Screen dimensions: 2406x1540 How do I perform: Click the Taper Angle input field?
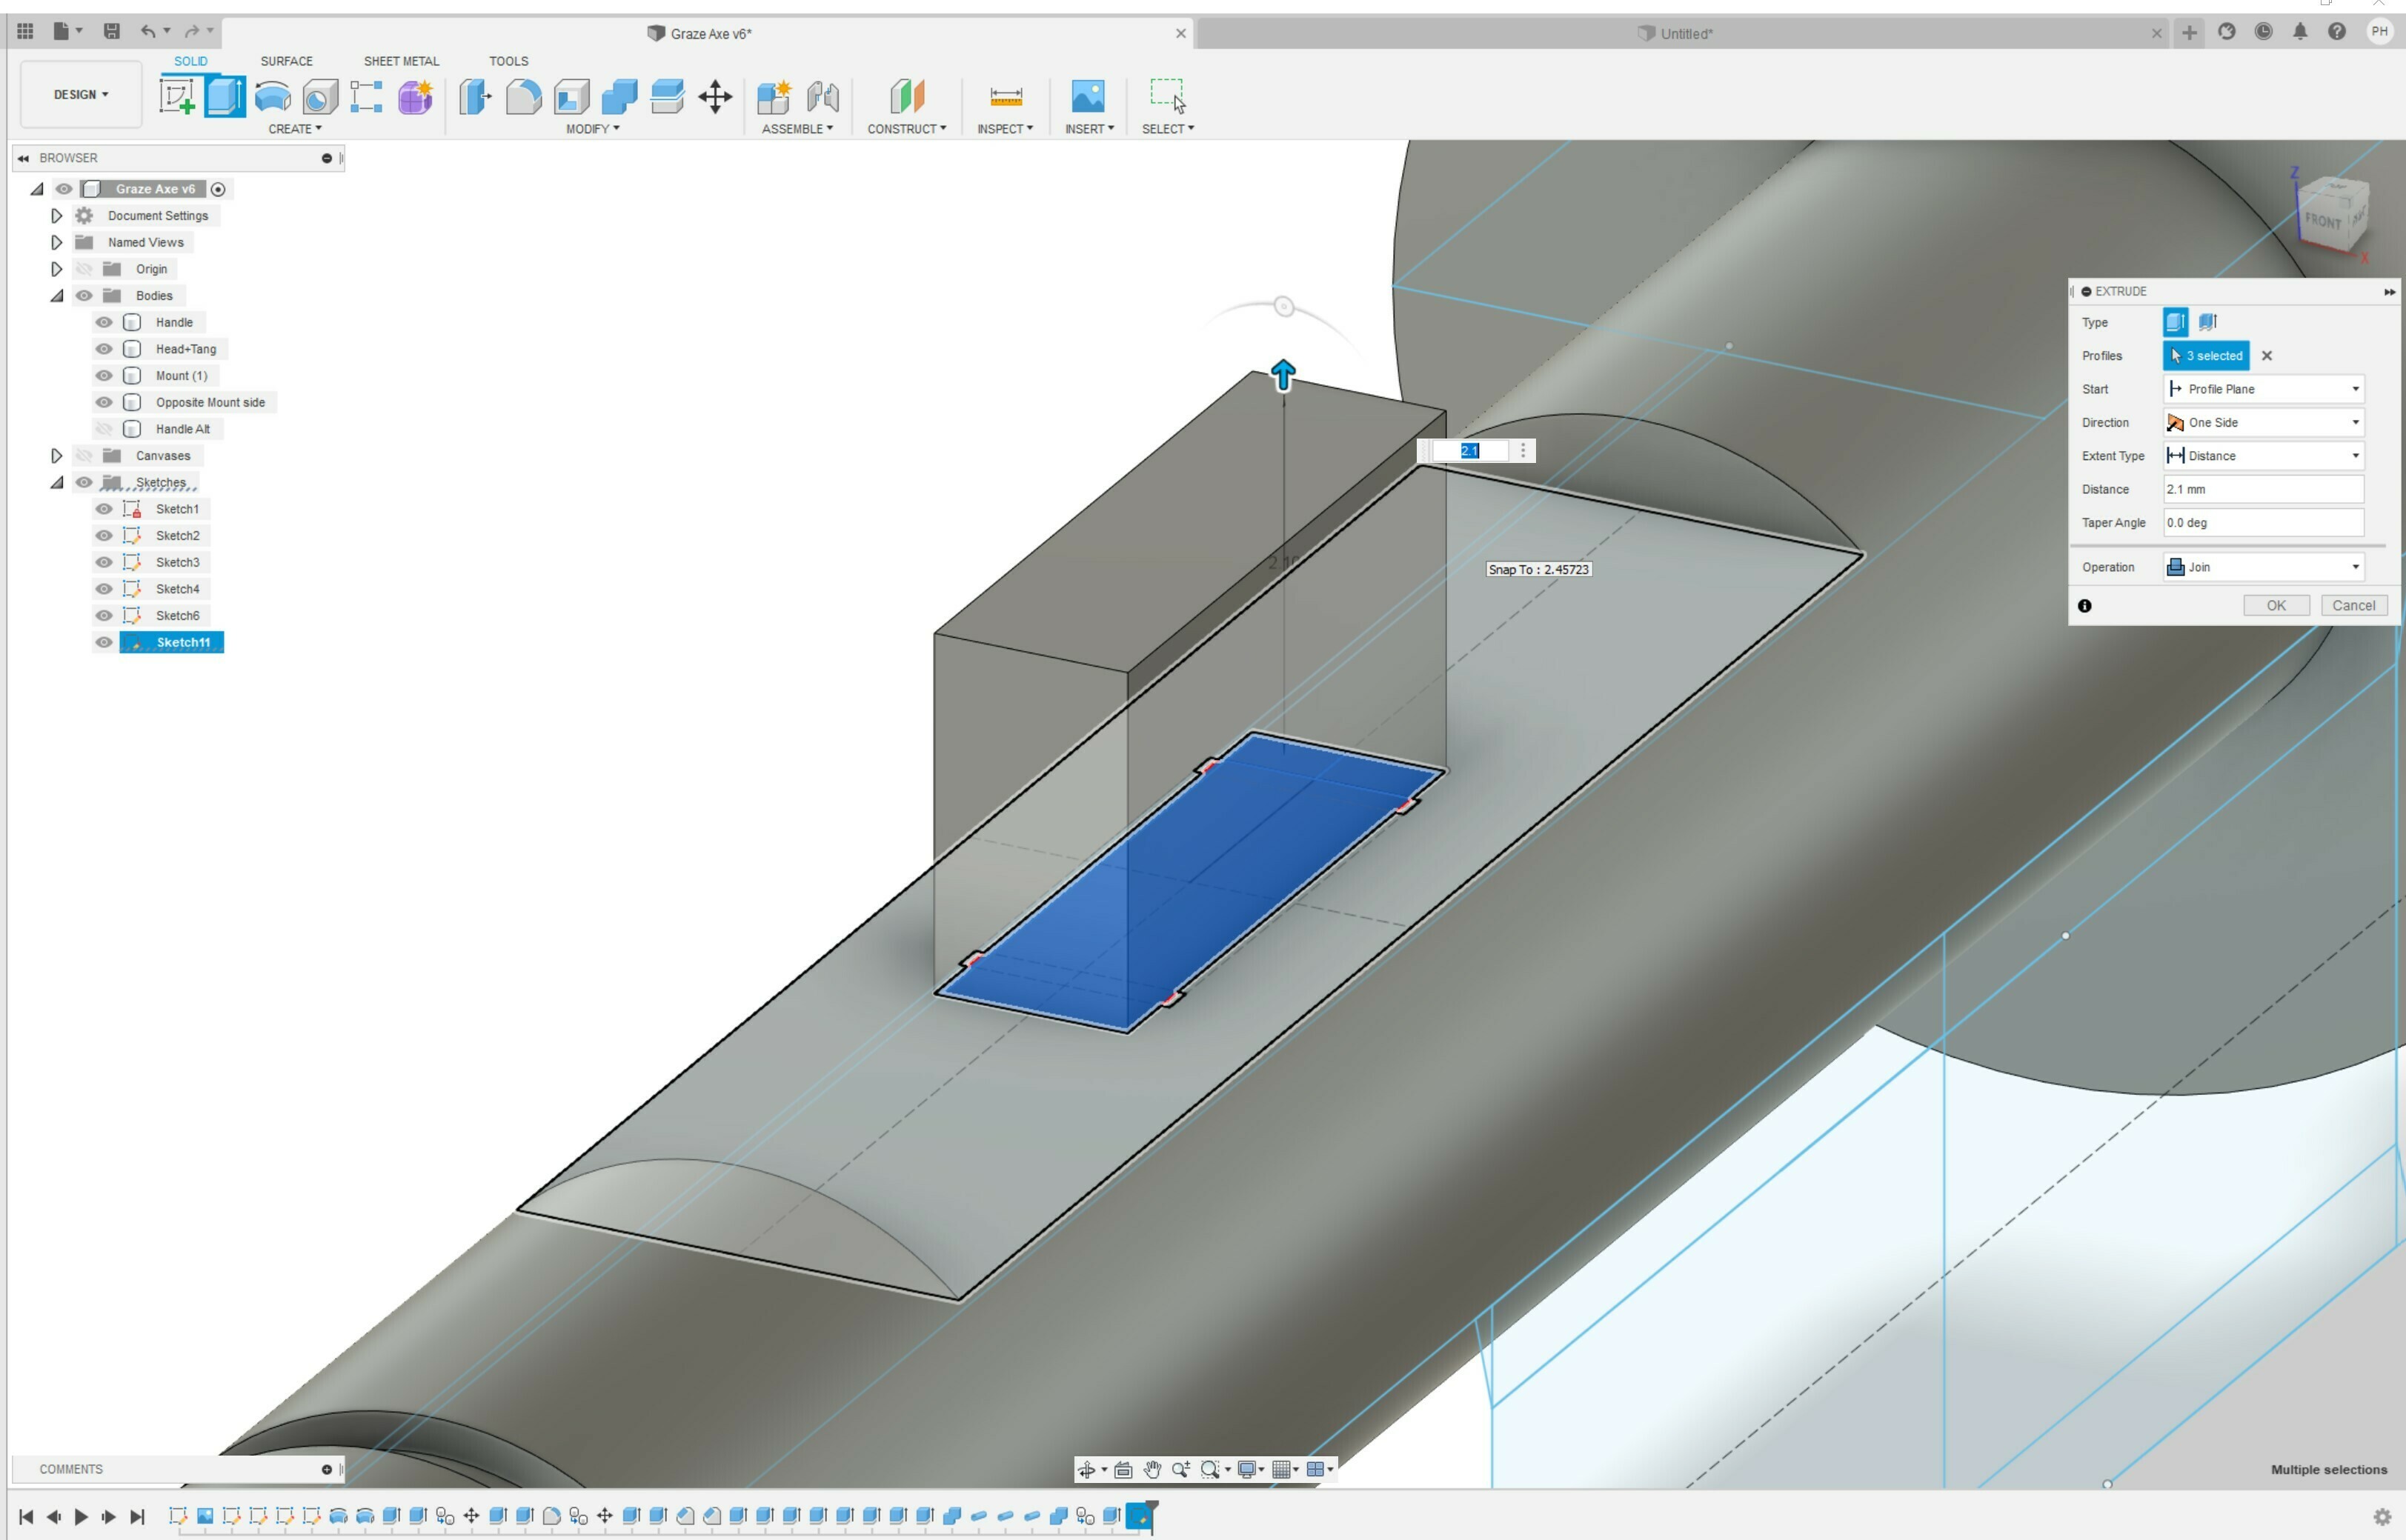2263,522
